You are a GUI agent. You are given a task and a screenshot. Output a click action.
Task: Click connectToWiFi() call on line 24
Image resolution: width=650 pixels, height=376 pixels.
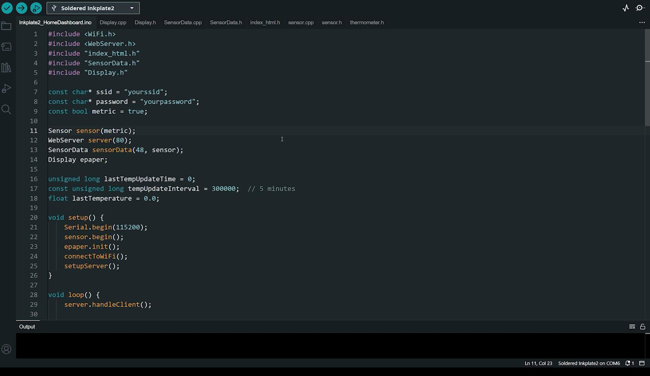click(96, 256)
